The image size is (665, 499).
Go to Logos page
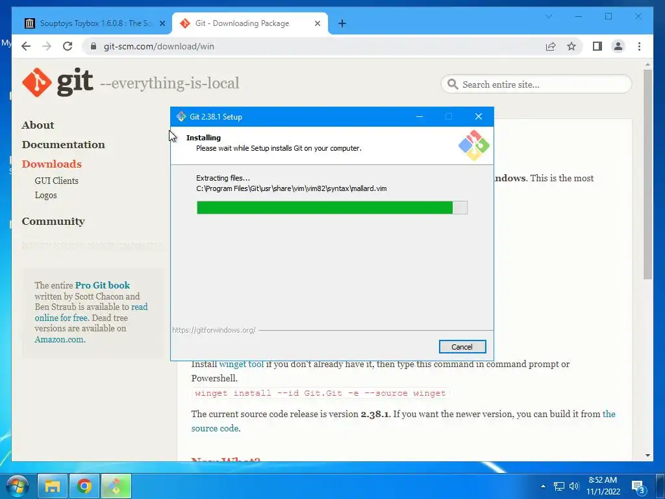pos(46,195)
